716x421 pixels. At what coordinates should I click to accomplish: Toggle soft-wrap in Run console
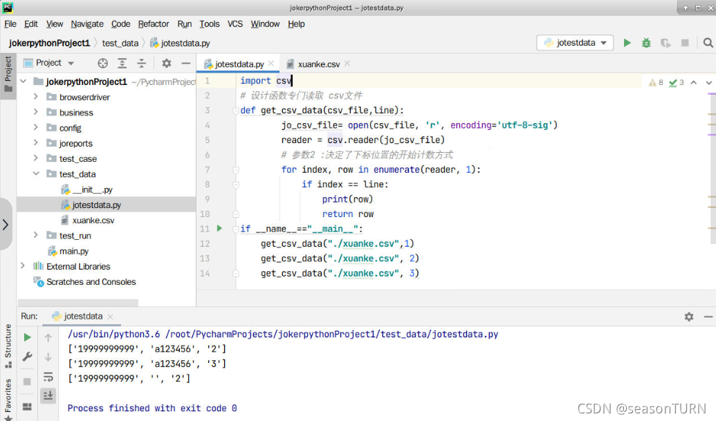(x=48, y=377)
